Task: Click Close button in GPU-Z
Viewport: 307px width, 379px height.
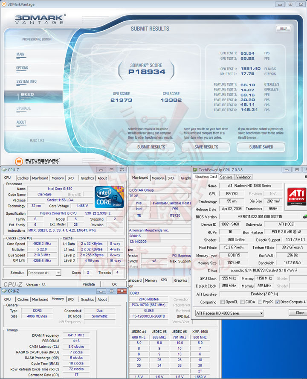Action: tap(298, 312)
